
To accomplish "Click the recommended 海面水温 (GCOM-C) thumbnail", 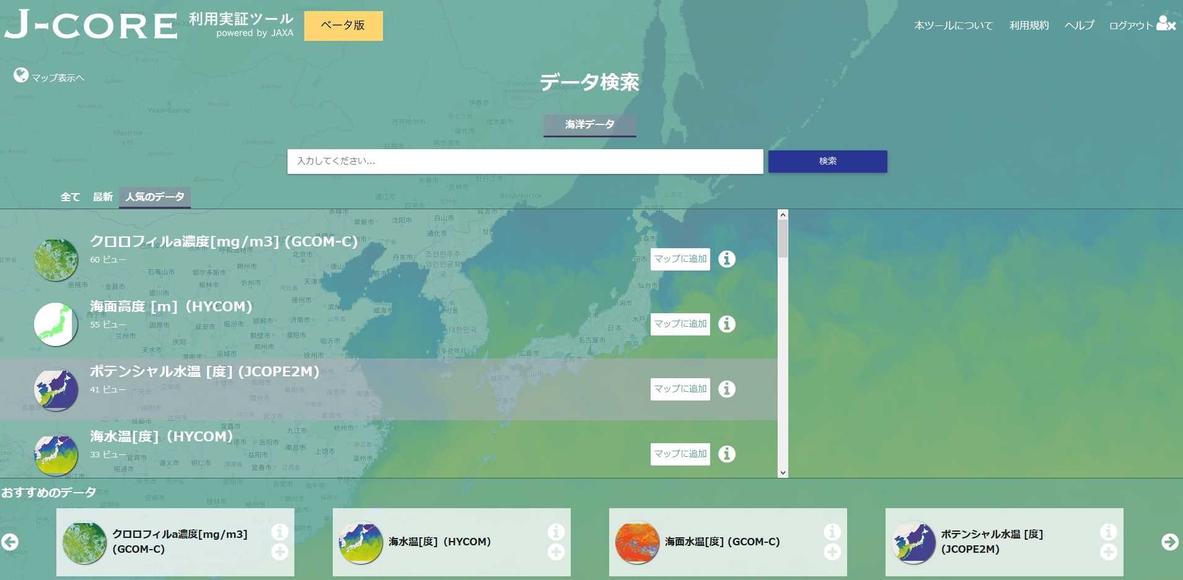I will coord(637,542).
